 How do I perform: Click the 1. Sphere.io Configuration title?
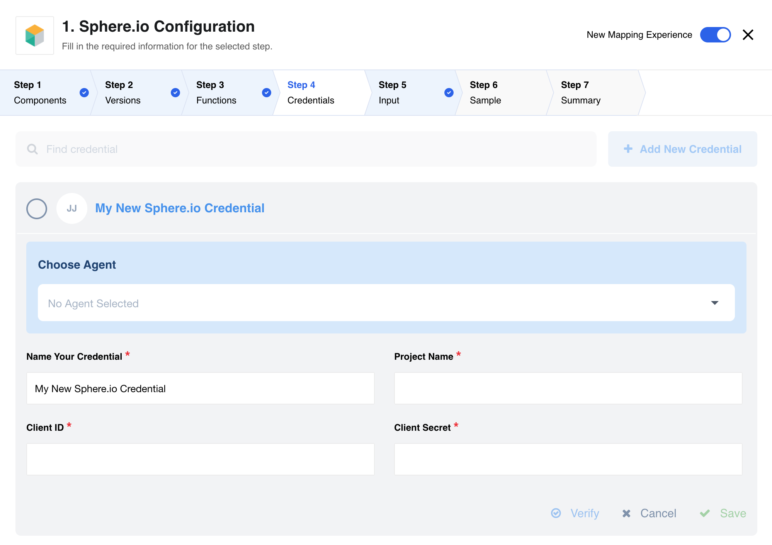(x=158, y=26)
